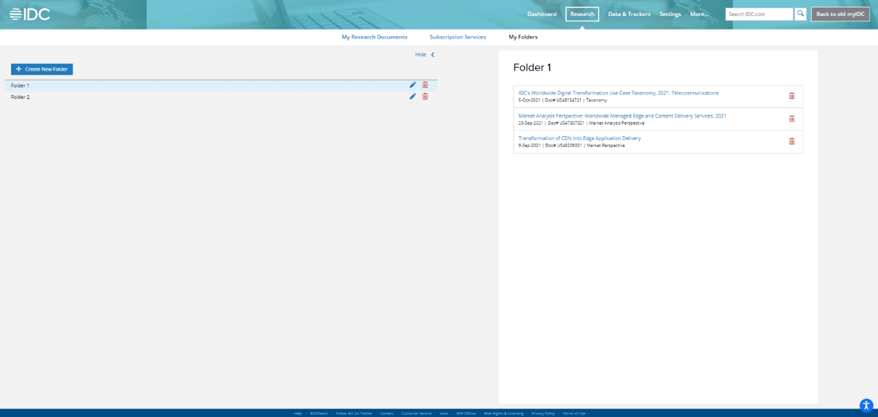Open the Settings menu item
This screenshot has height=417, width=878.
click(670, 14)
